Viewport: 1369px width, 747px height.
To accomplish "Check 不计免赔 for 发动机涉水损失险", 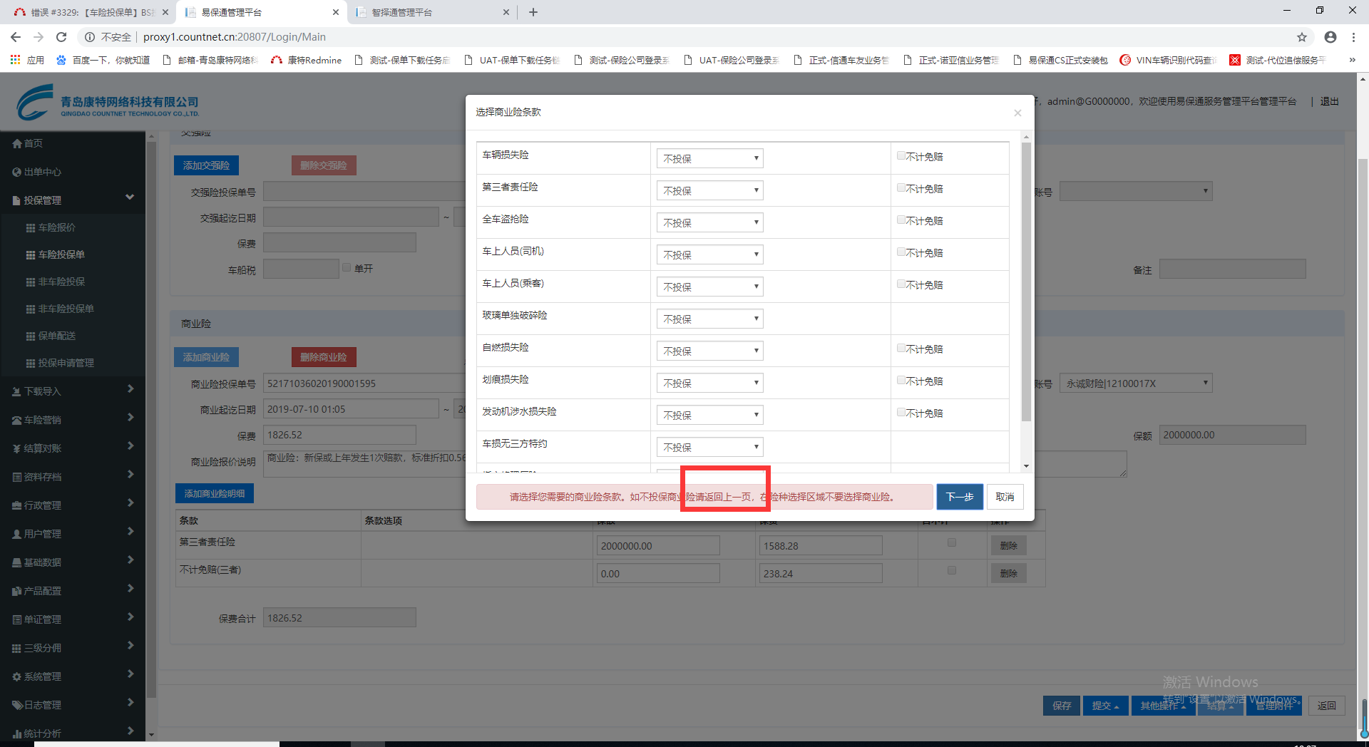I will 901,413.
